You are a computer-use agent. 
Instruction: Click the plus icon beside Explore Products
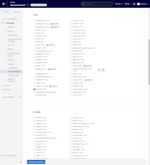20,97
